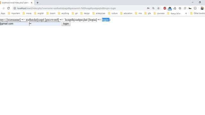
Task: Click the username field containing @gmail.com
Action: tap(14, 24)
